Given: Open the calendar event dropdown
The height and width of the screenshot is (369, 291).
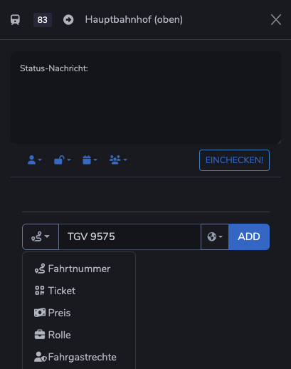Looking at the screenshot, I should (x=90, y=160).
